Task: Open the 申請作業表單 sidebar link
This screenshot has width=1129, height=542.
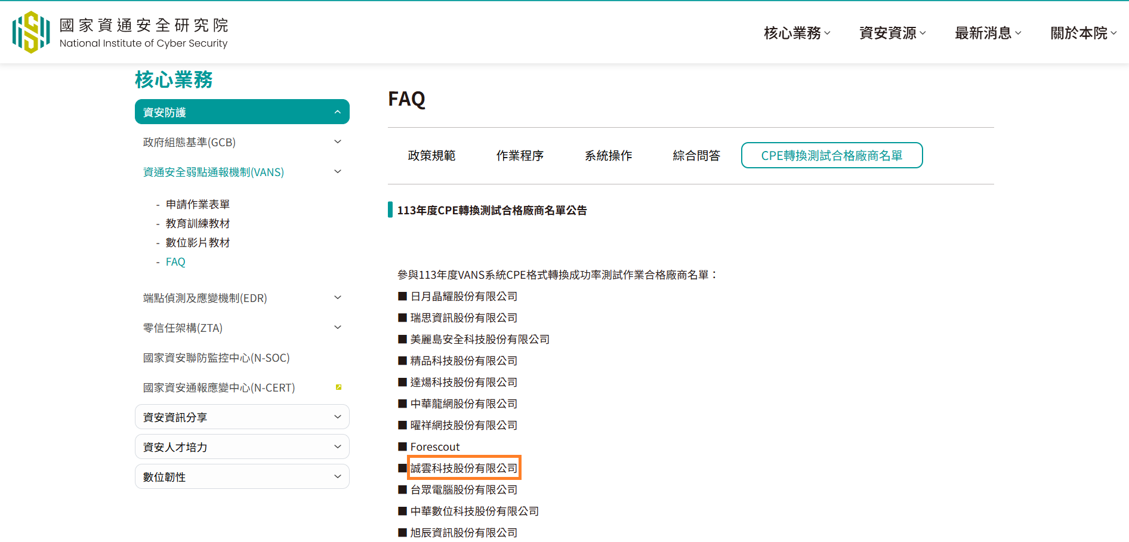Action: 198,204
